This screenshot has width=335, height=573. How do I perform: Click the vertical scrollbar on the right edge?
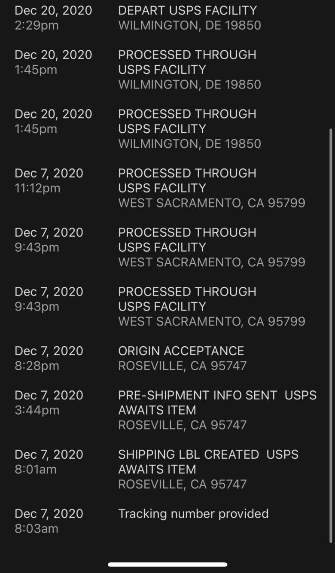(330, 335)
